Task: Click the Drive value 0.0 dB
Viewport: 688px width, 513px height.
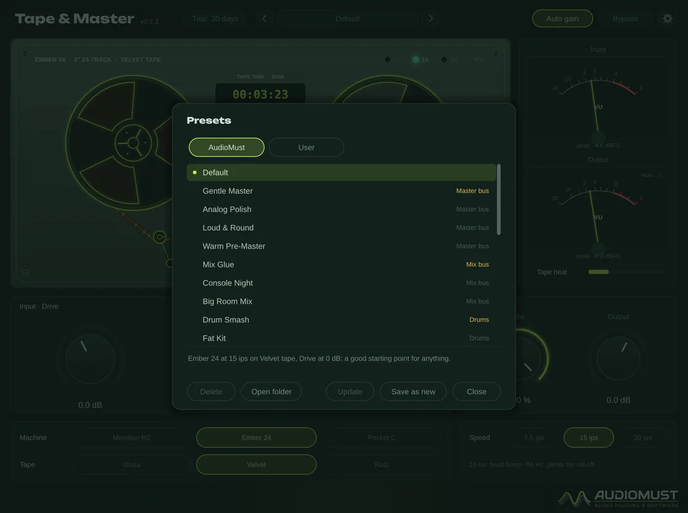Action: [90, 405]
